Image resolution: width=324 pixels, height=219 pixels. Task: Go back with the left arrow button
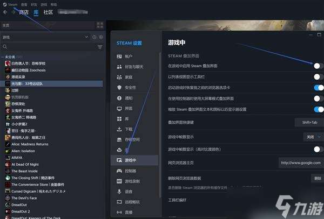tap(5, 12)
